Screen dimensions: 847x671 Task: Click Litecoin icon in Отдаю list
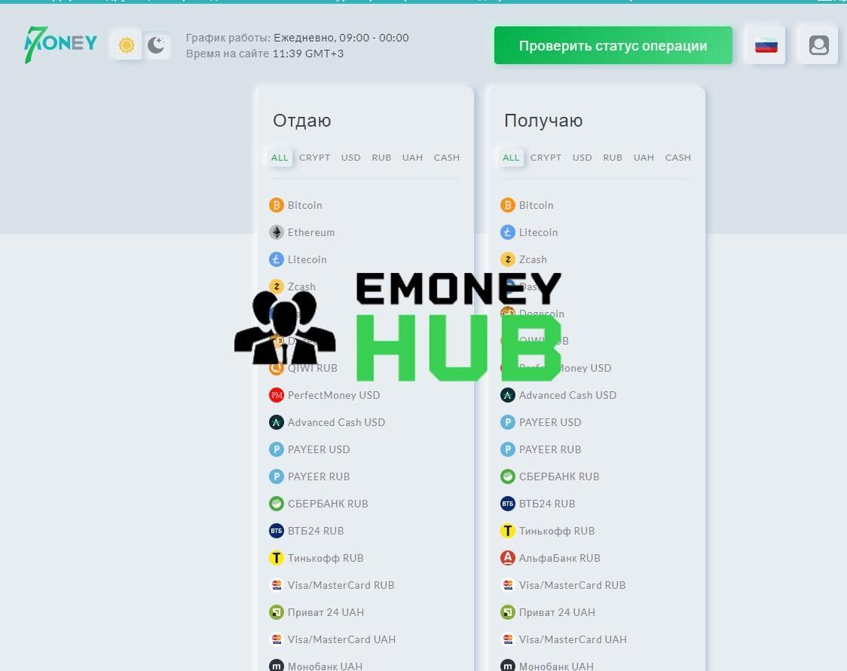[x=277, y=259]
